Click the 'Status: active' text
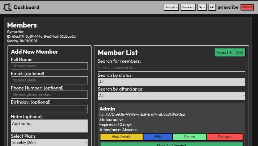Image resolution: width=258 pixels, height=146 pixels. click(x=111, y=120)
